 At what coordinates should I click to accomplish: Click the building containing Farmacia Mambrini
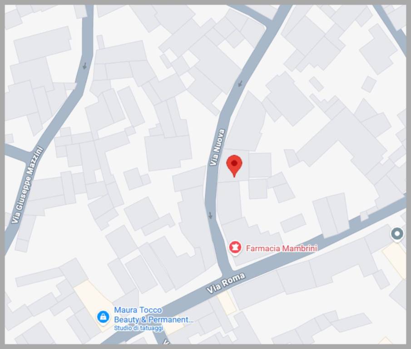click(x=252, y=241)
